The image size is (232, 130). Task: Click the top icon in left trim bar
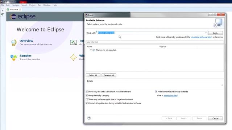coord(3,10)
